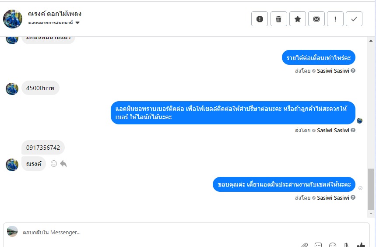Send a thumbs-up like
This screenshot has height=247, width=376.
[361, 245]
